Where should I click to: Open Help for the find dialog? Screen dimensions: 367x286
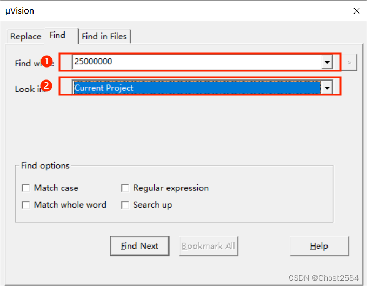click(x=319, y=246)
